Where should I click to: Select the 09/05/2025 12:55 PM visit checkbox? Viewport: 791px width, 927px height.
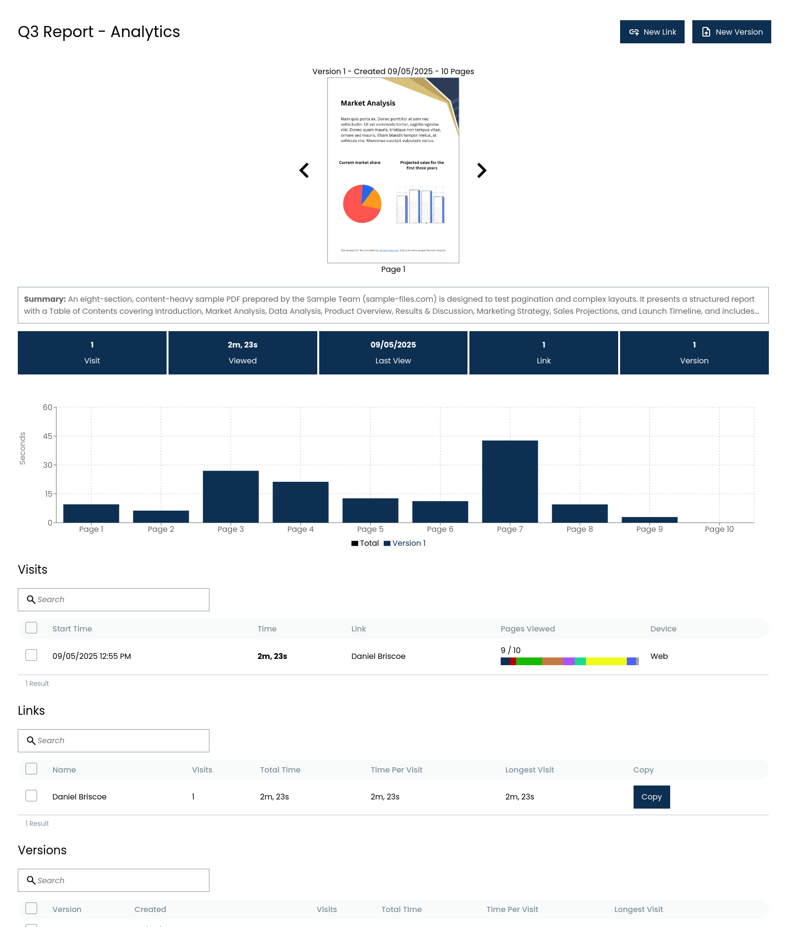tap(31, 656)
